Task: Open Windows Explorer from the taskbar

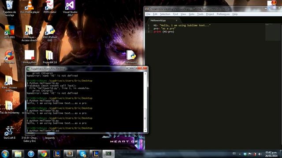Action: pos(18,154)
